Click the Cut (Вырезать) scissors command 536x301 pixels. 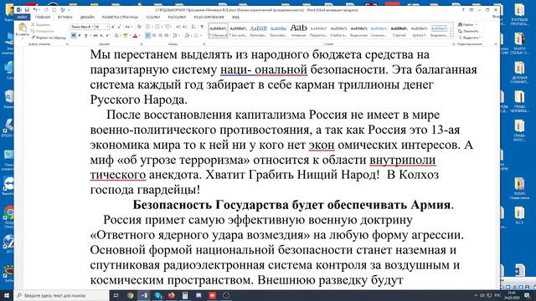tap(42, 25)
